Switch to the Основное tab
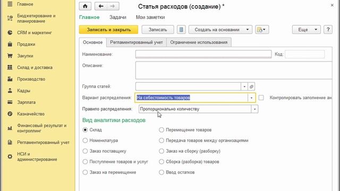 click(92, 42)
